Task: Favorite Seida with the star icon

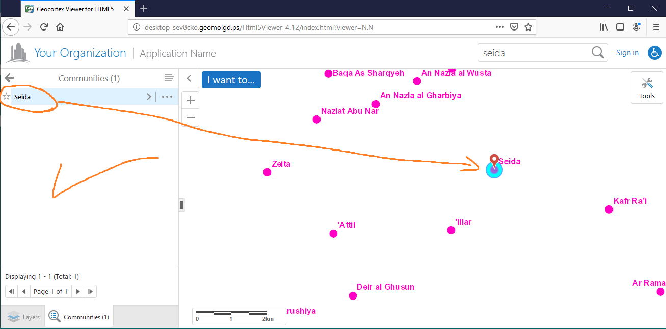Action: (6, 96)
